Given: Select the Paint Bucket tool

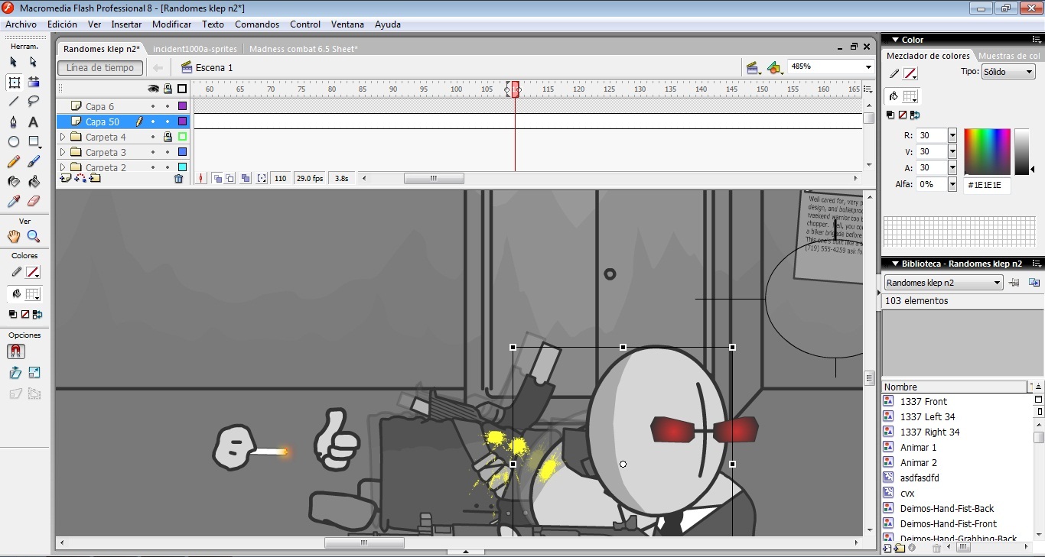Looking at the screenshot, I should click(34, 182).
